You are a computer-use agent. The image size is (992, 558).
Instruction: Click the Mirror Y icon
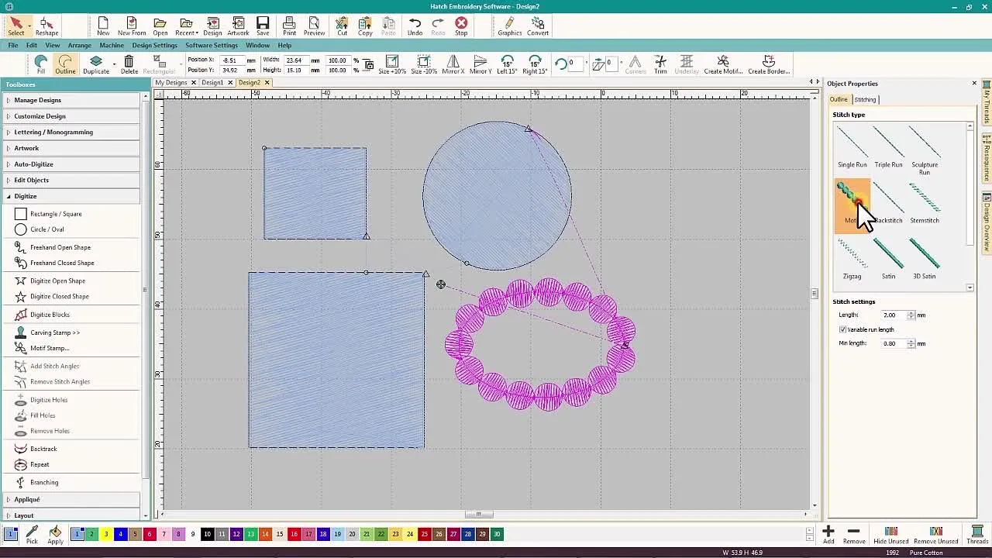point(480,64)
